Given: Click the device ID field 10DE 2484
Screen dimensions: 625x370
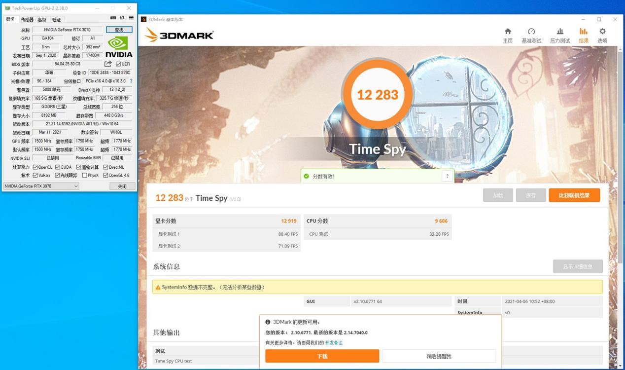Looking at the screenshot, I should (x=110, y=73).
